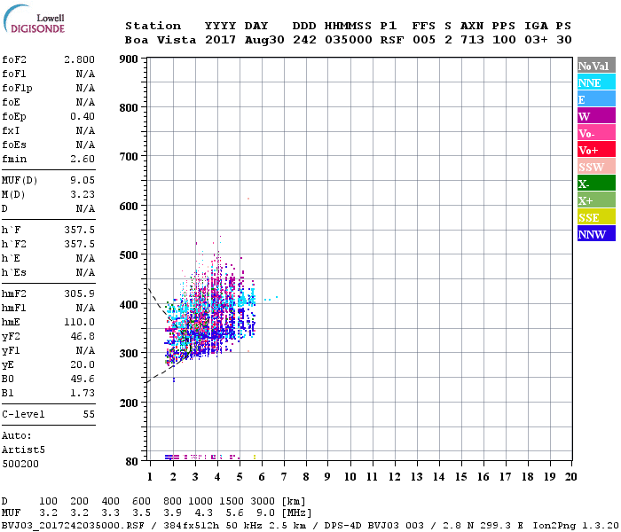Click the Artist5 auto-scaling label
Image resolution: width=621 pixels, height=532 pixels.
tap(23, 450)
